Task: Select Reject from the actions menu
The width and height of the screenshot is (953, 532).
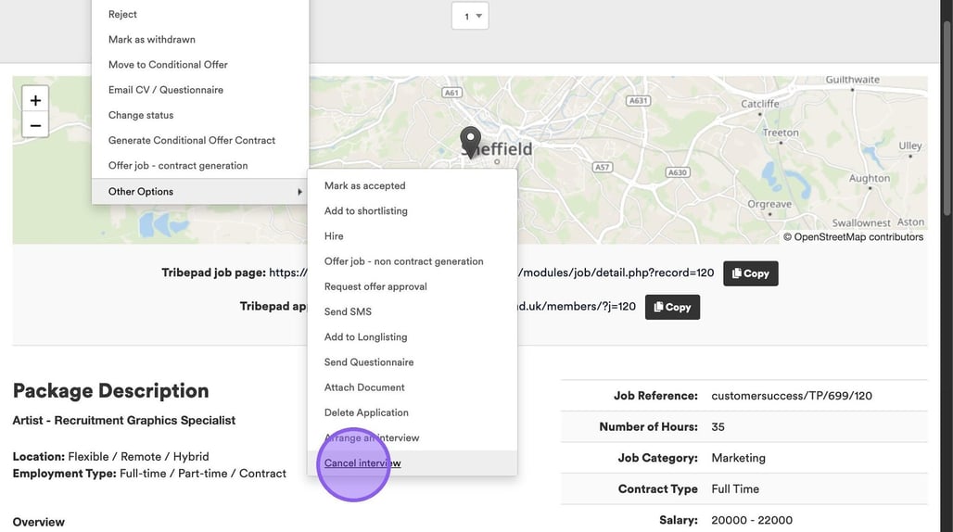Action: pyautogui.click(x=122, y=15)
